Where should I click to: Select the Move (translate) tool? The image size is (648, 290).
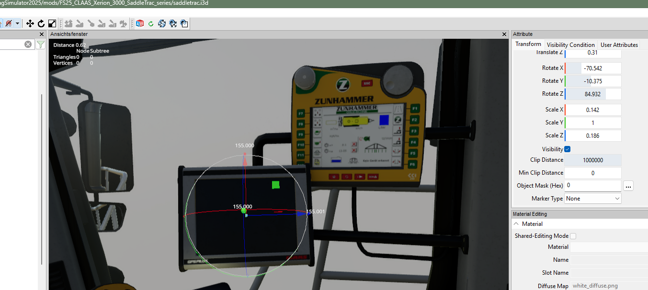[30, 23]
